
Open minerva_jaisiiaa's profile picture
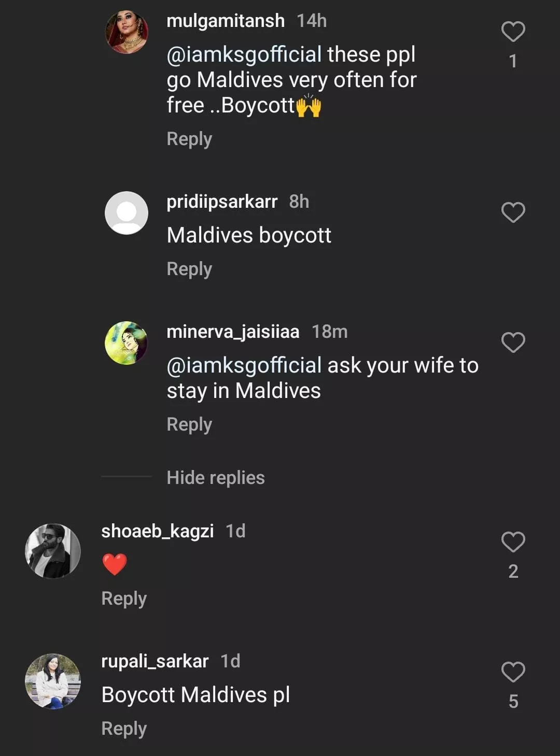127,343
